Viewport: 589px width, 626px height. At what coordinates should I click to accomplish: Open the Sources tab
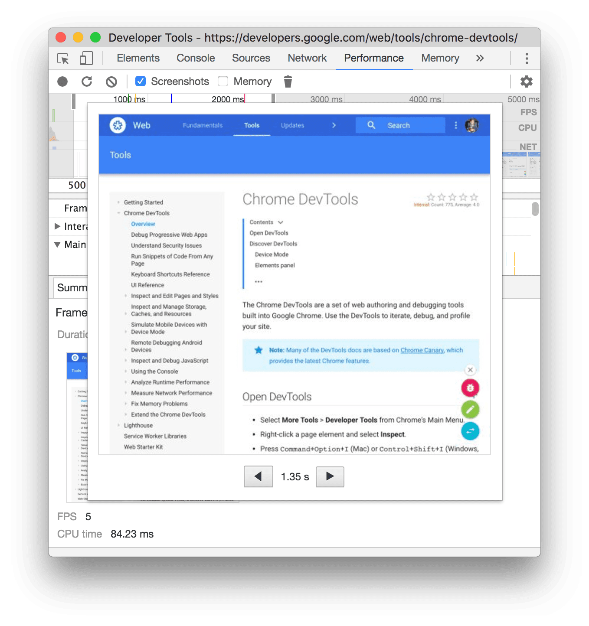(x=251, y=58)
